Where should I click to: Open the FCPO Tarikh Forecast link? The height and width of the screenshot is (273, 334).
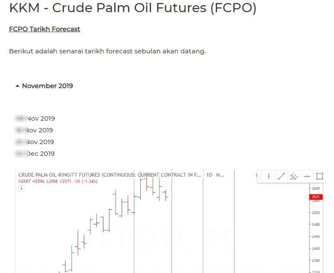(44, 29)
